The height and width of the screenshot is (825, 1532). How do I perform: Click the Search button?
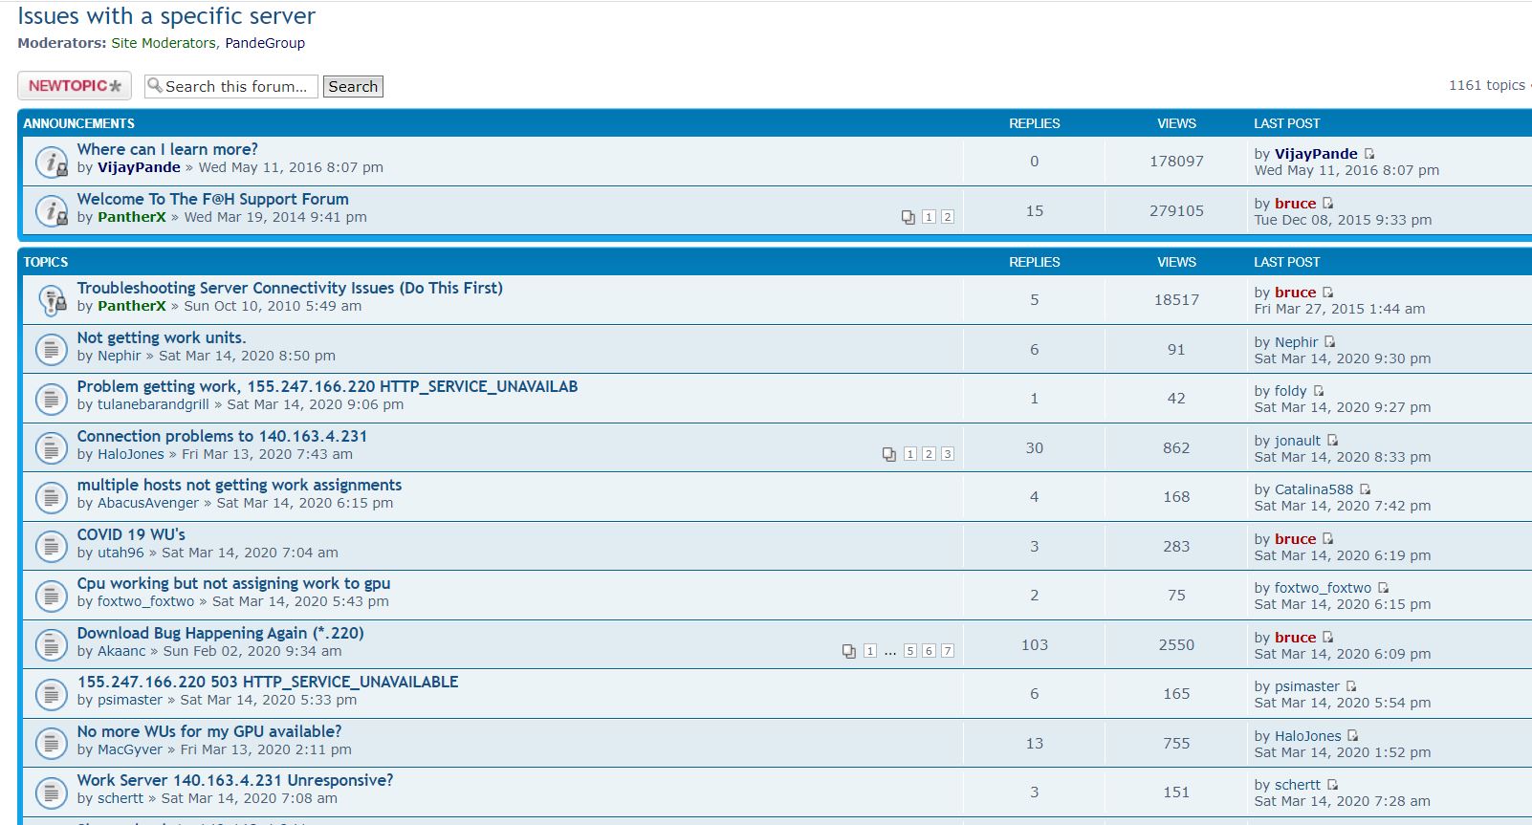[353, 86]
